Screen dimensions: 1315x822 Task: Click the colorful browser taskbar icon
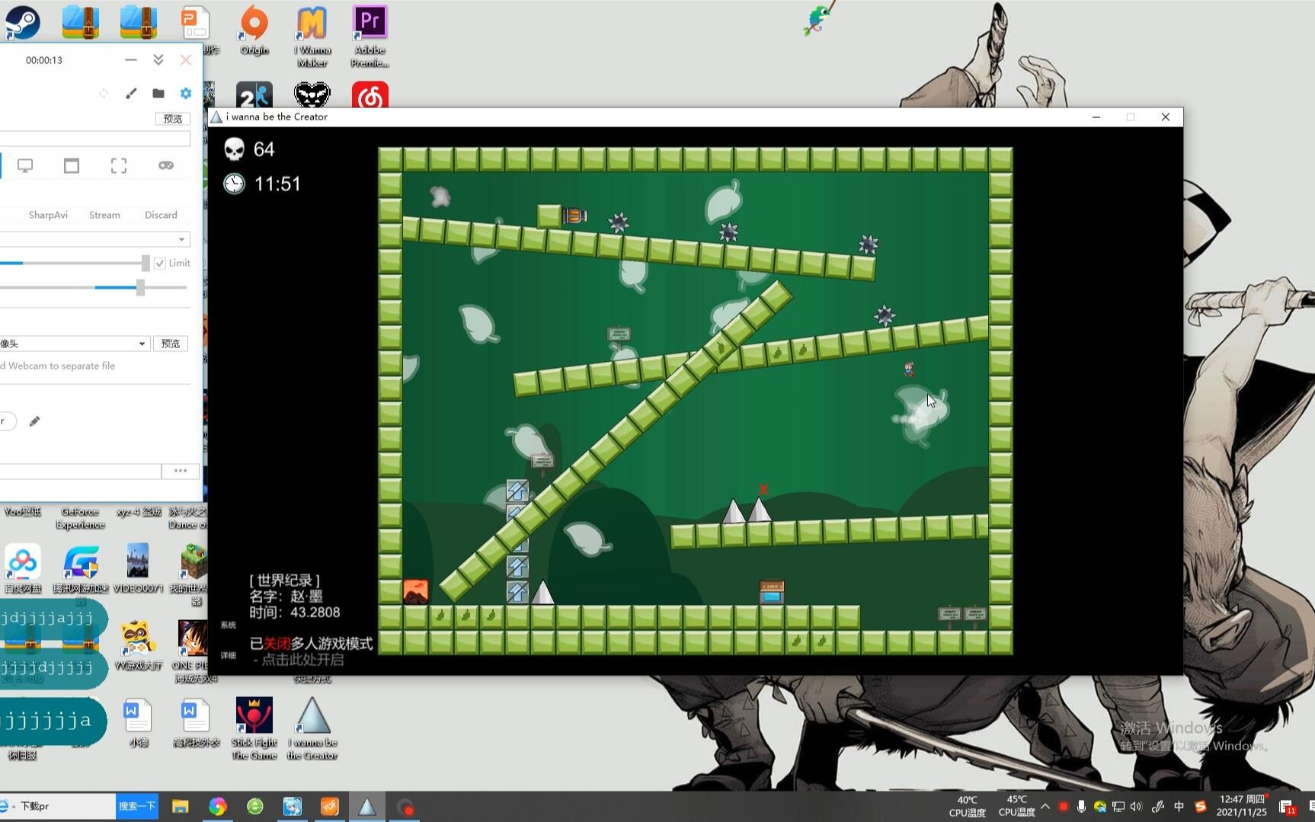pyautogui.click(x=218, y=807)
